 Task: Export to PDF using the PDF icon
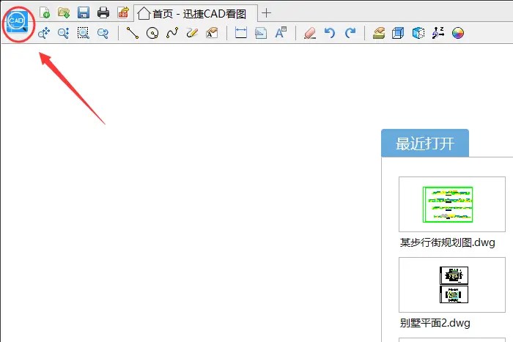coord(123,12)
